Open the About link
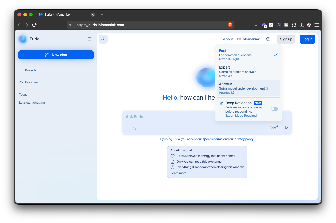This screenshot has width=336, height=223. tap(228, 39)
